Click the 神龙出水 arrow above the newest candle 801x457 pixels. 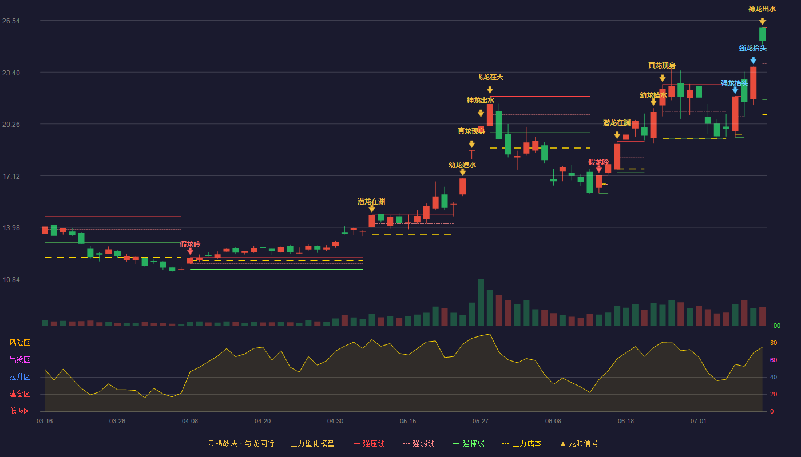tap(762, 22)
